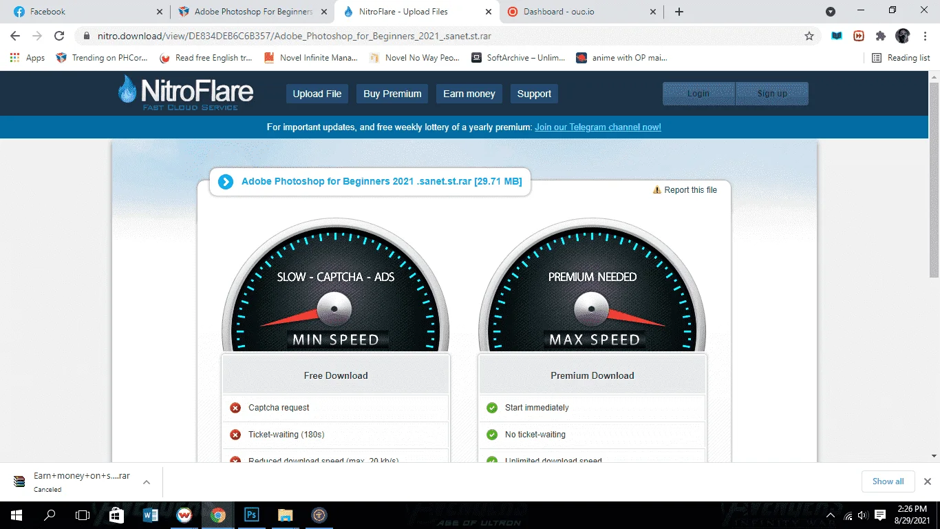Open Microsoft Word from the taskbar
Screen dimensions: 940x529
pos(150,515)
